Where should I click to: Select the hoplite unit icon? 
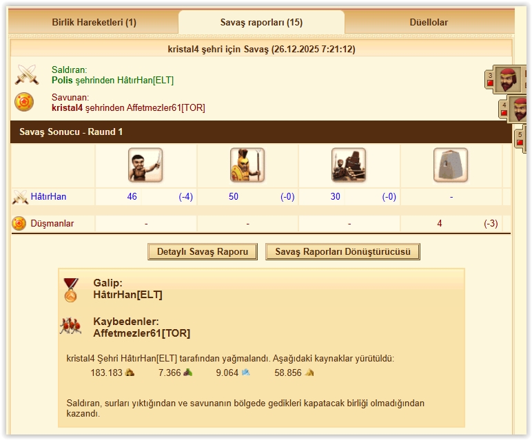tap(247, 165)
